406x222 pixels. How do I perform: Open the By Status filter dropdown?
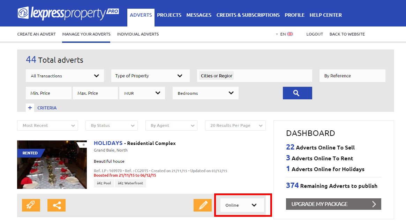(x=112, y=125)
